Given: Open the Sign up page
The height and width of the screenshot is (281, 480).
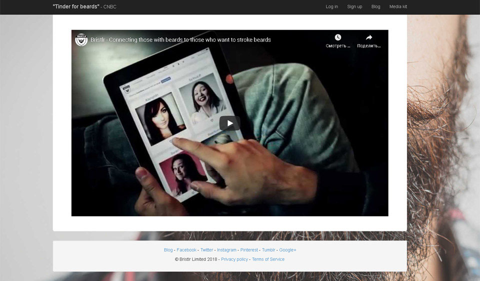Looking at the screenshot, I should point(354,7).
